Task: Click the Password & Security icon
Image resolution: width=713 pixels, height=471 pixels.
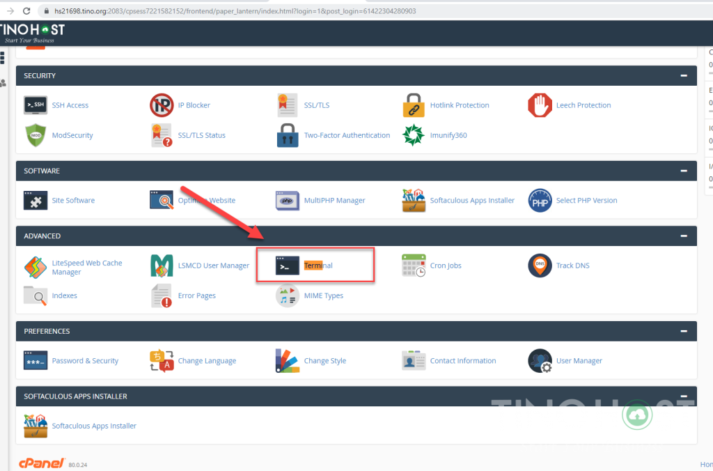Action: (36, 361)
